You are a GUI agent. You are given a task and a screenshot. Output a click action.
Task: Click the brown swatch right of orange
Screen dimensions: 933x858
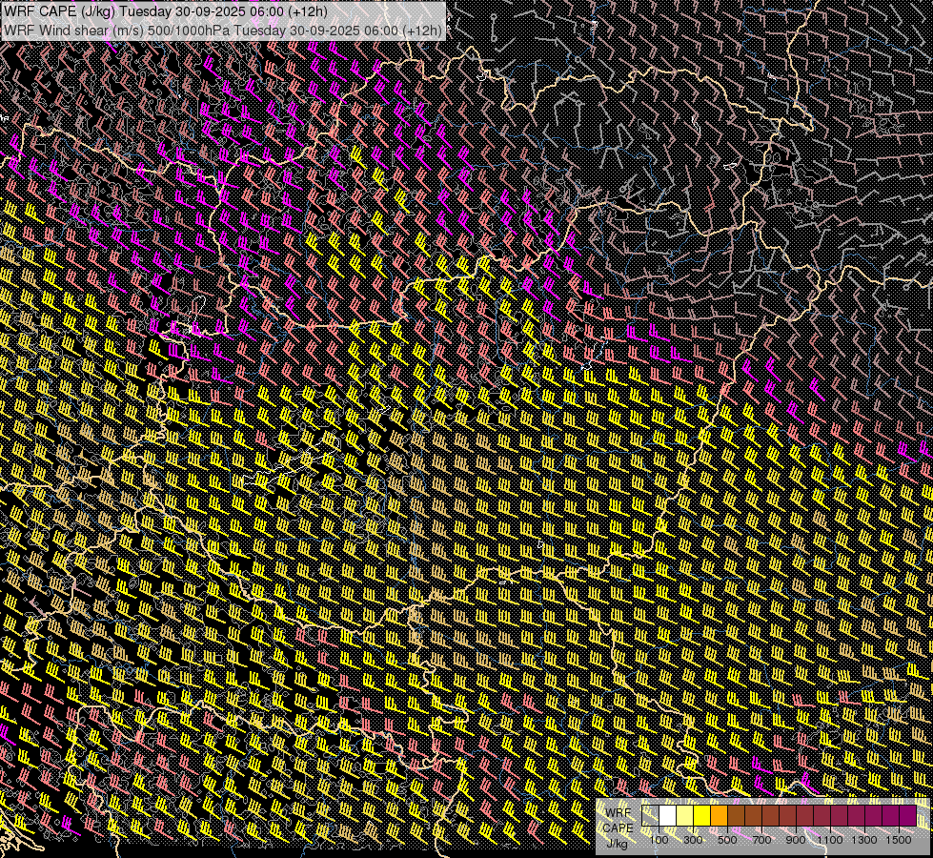coord(737,816)
